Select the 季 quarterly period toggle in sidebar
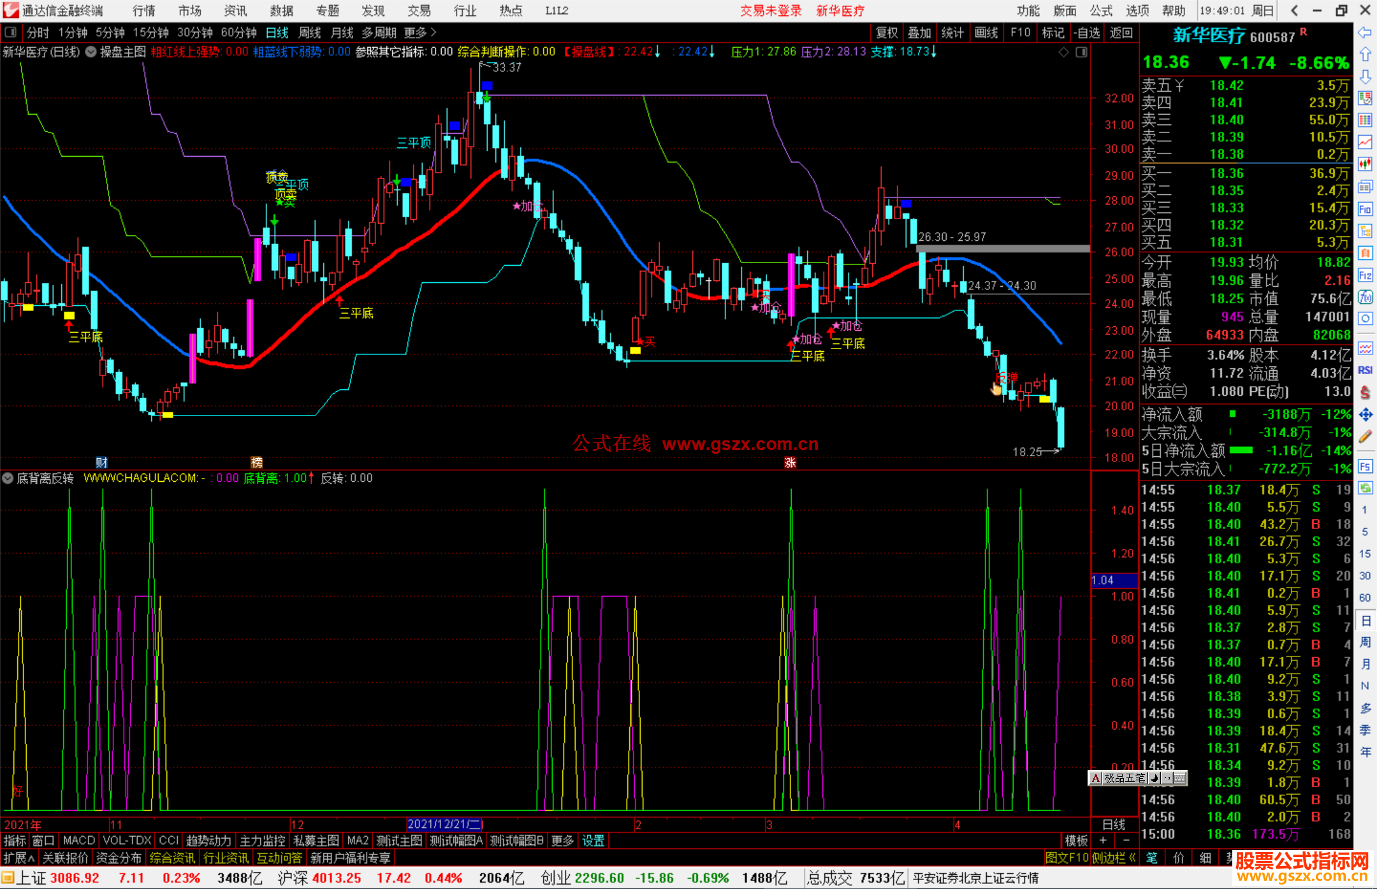The height and width of the screenshot is (889, 1377). (1366, 730)
